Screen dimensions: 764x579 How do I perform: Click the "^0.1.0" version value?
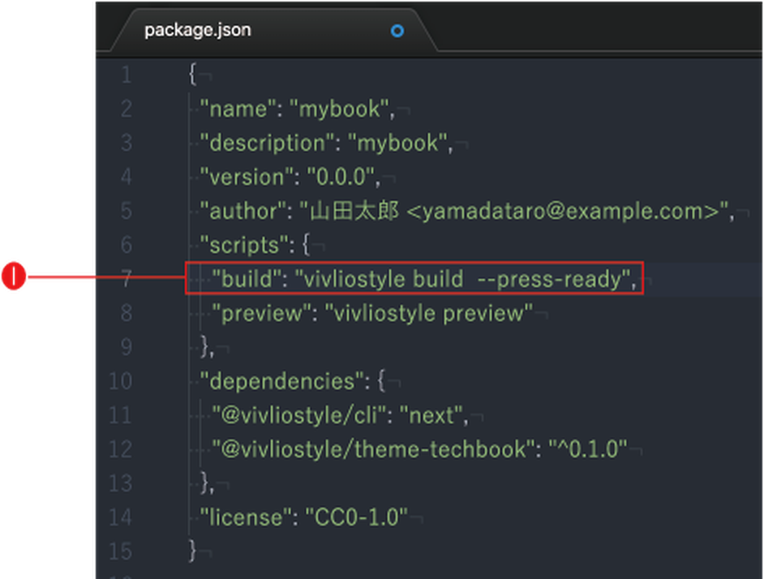pyautogui.click(x=588, y=449)
